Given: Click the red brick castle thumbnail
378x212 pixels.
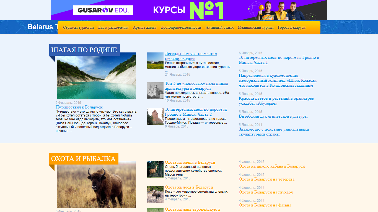Looking at the screenshot, I should coord(155,116).
